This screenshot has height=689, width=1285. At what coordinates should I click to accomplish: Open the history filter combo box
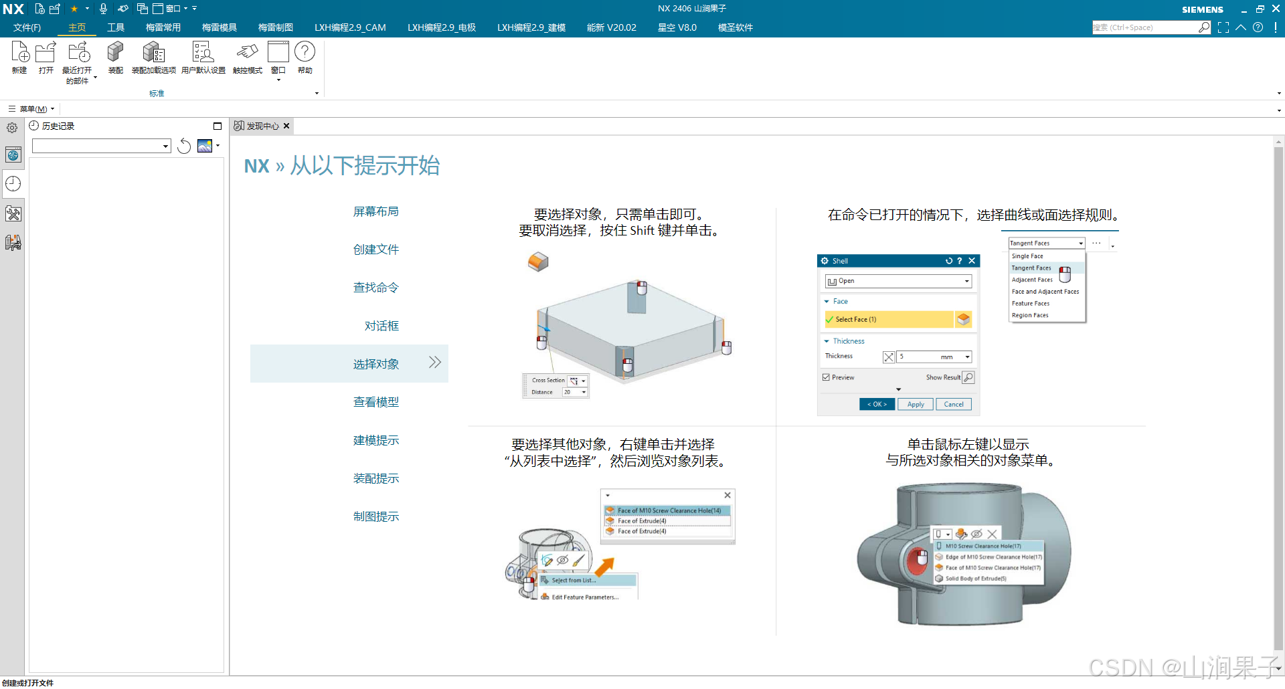[x=102, y=146]
